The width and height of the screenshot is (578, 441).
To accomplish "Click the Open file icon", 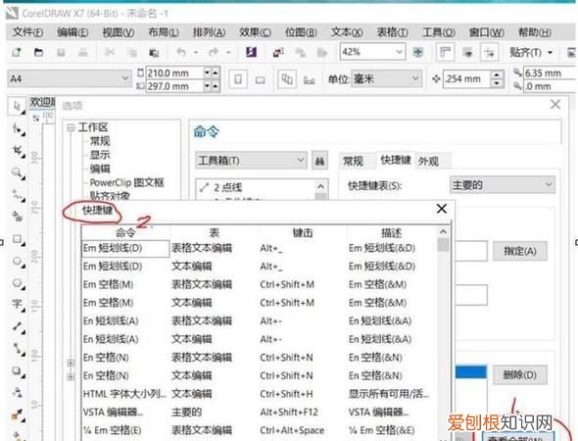I will [x=38, y=52].
